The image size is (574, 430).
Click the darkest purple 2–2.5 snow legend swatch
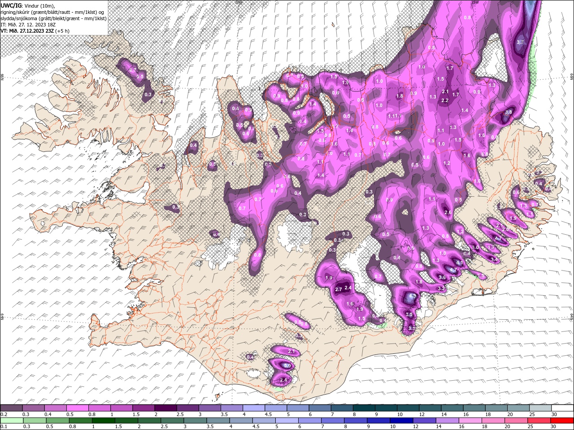[165, 408]
